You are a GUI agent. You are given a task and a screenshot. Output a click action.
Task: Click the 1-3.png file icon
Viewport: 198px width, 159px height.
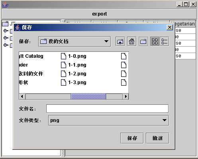coord(63,82)
